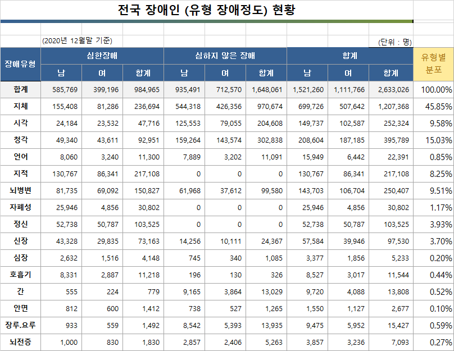The width and height of the screenshot is (454, 351).
Task: Select the 3.93% cell
Action: pos(433,224)
